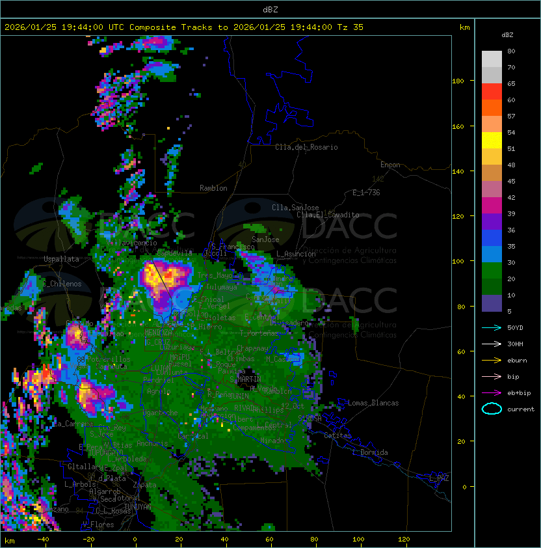Click the C_Chilenos place label
The width and height of the screenshot is (541, 548).
click(x=62, y=284)
